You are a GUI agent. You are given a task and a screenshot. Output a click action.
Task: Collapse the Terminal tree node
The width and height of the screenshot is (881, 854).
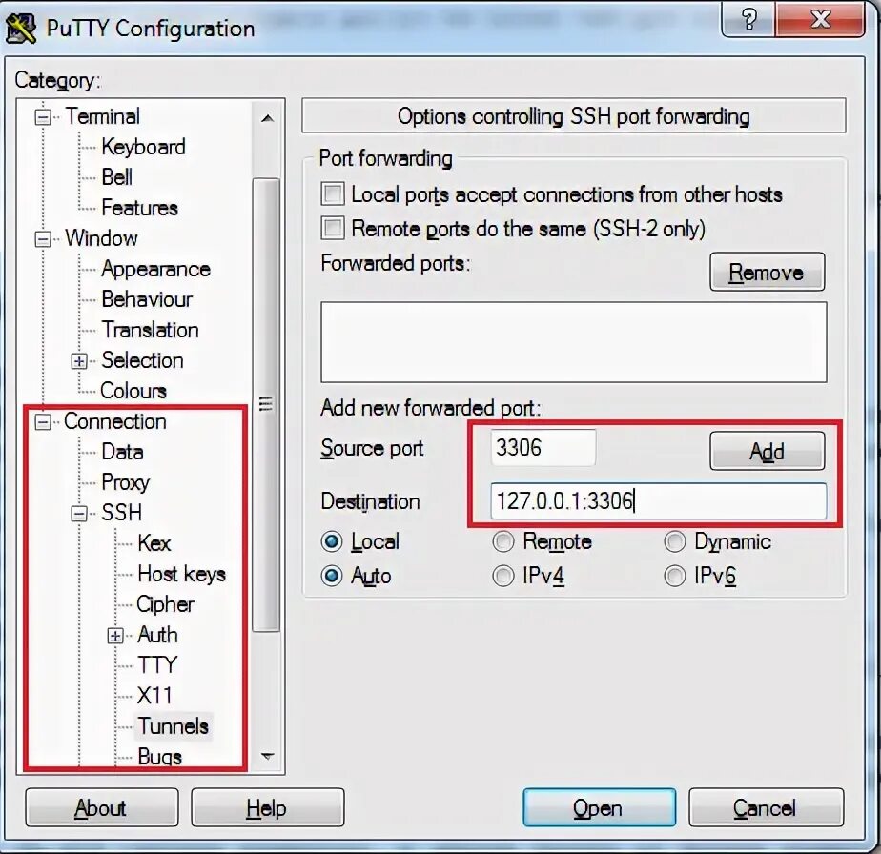43,117
